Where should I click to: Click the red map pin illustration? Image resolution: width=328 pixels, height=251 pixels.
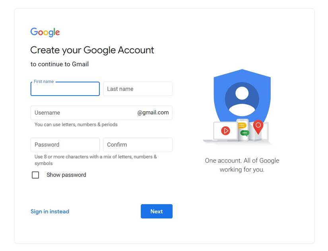coord(258,126)
